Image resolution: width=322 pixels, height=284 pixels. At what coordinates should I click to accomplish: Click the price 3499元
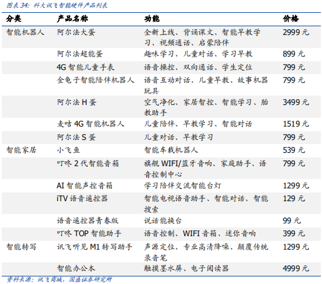[x=296, y=102]
